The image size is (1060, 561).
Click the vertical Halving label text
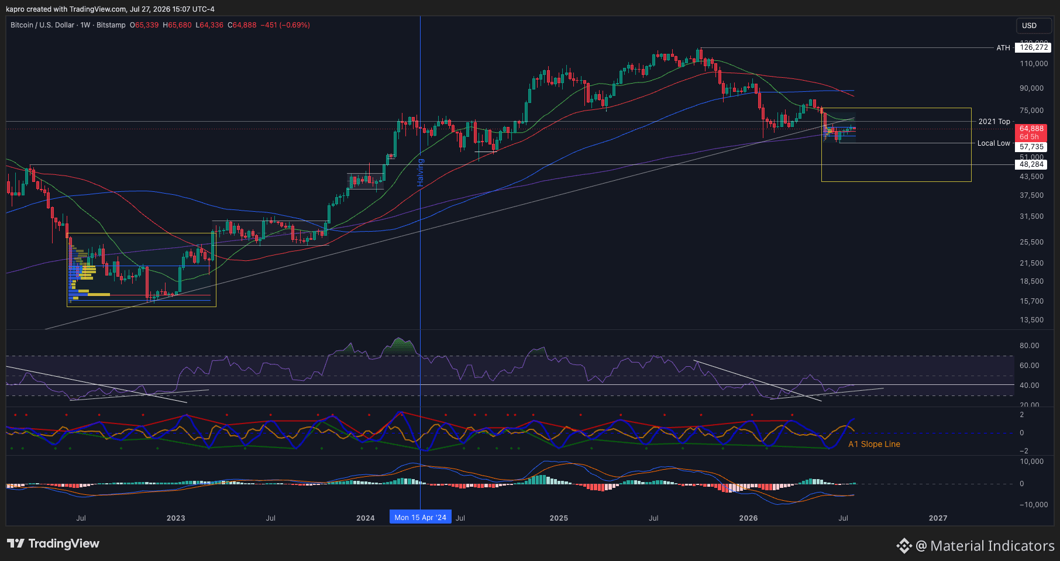(x=420, y=173)
